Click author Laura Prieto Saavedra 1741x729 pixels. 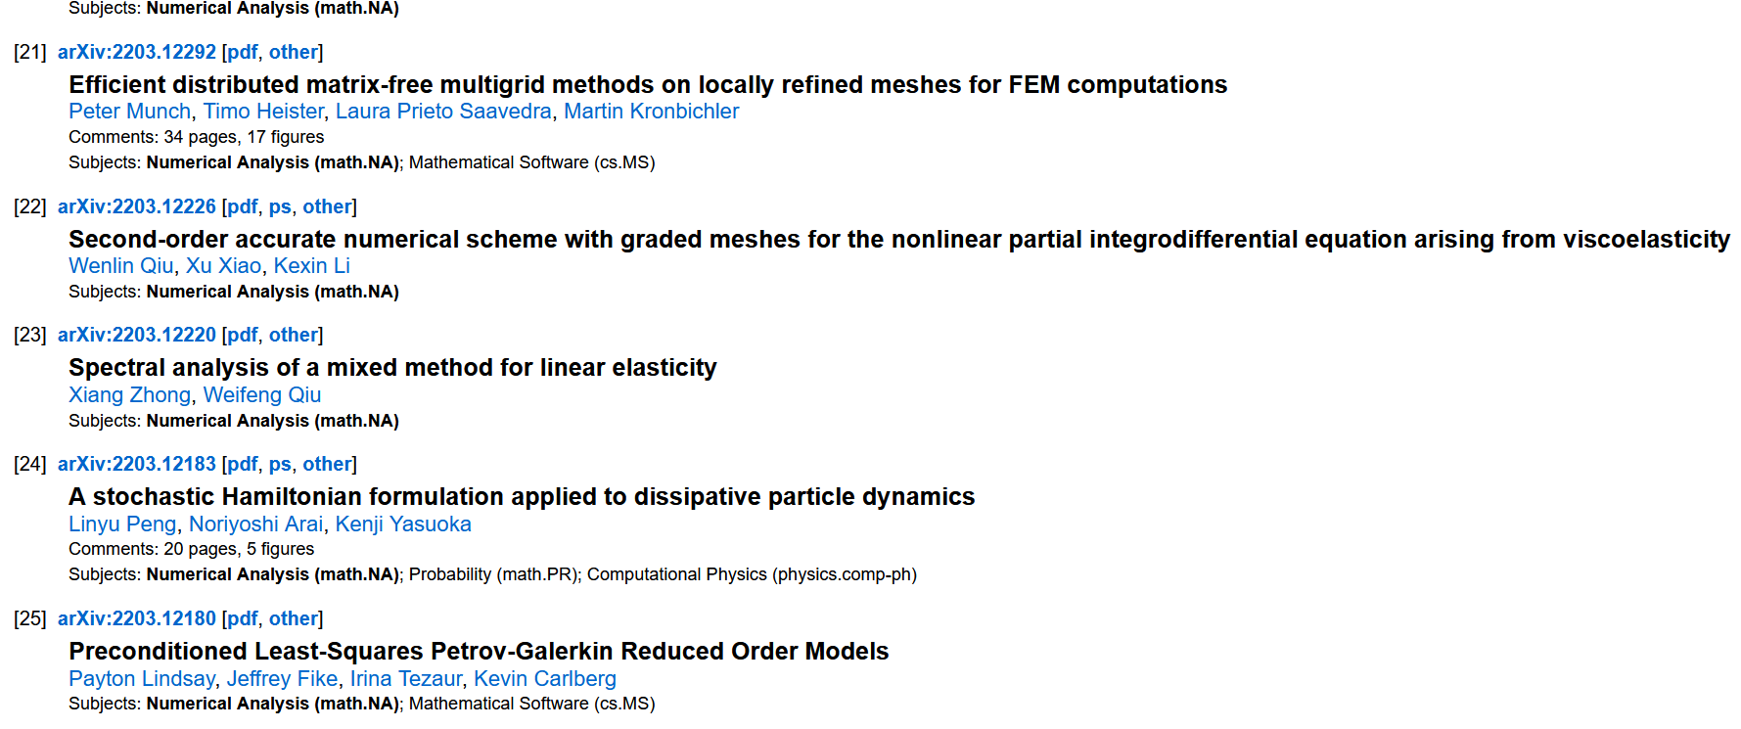pos(443,112)
